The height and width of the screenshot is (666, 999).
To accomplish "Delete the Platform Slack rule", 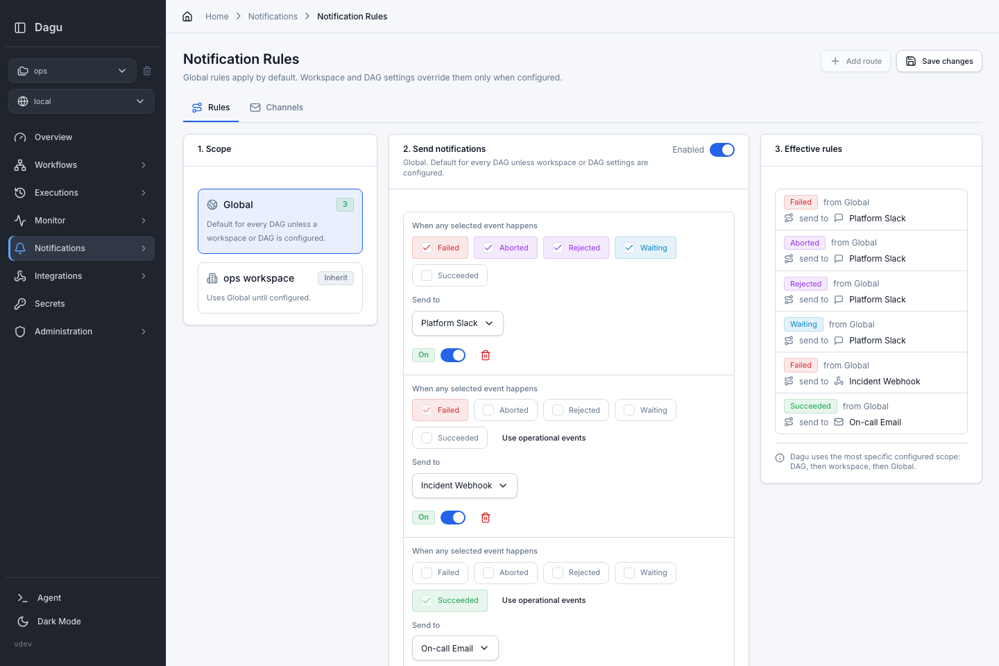I will coord(486,355).
